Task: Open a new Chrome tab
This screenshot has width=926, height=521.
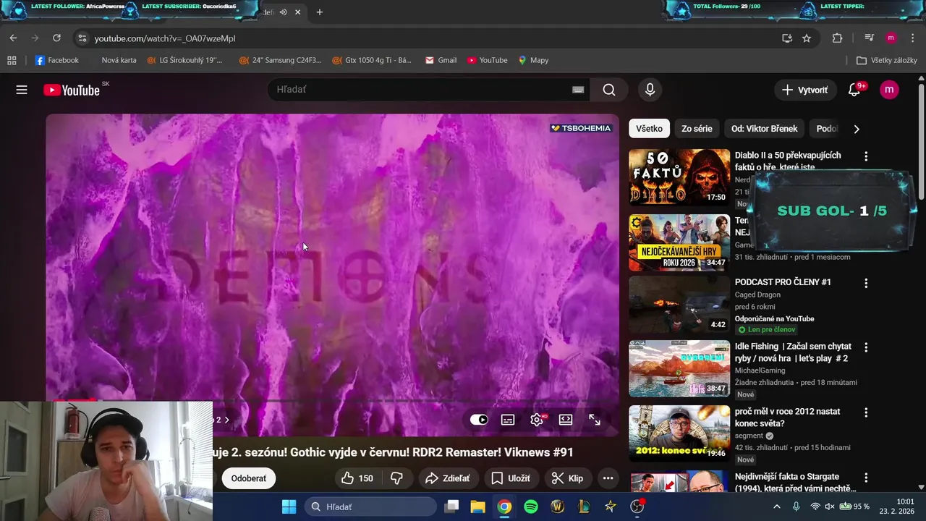Action: [320, 12]
